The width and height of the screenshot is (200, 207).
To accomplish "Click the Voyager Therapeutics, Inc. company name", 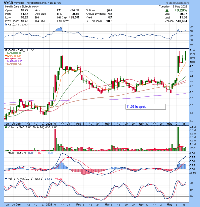I will 30,3.
